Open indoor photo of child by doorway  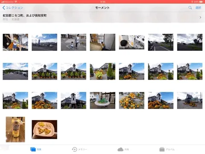102,42
